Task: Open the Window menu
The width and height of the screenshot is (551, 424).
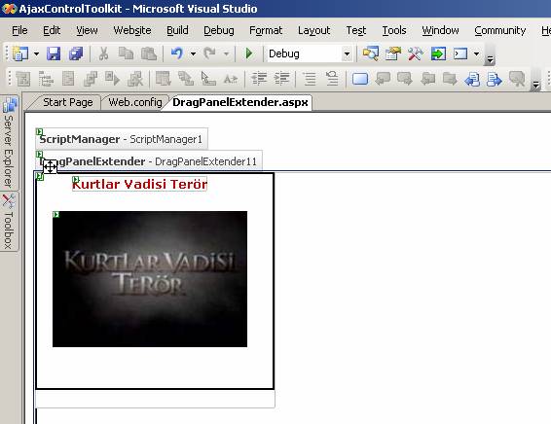Action: click(x=440, y=30)
